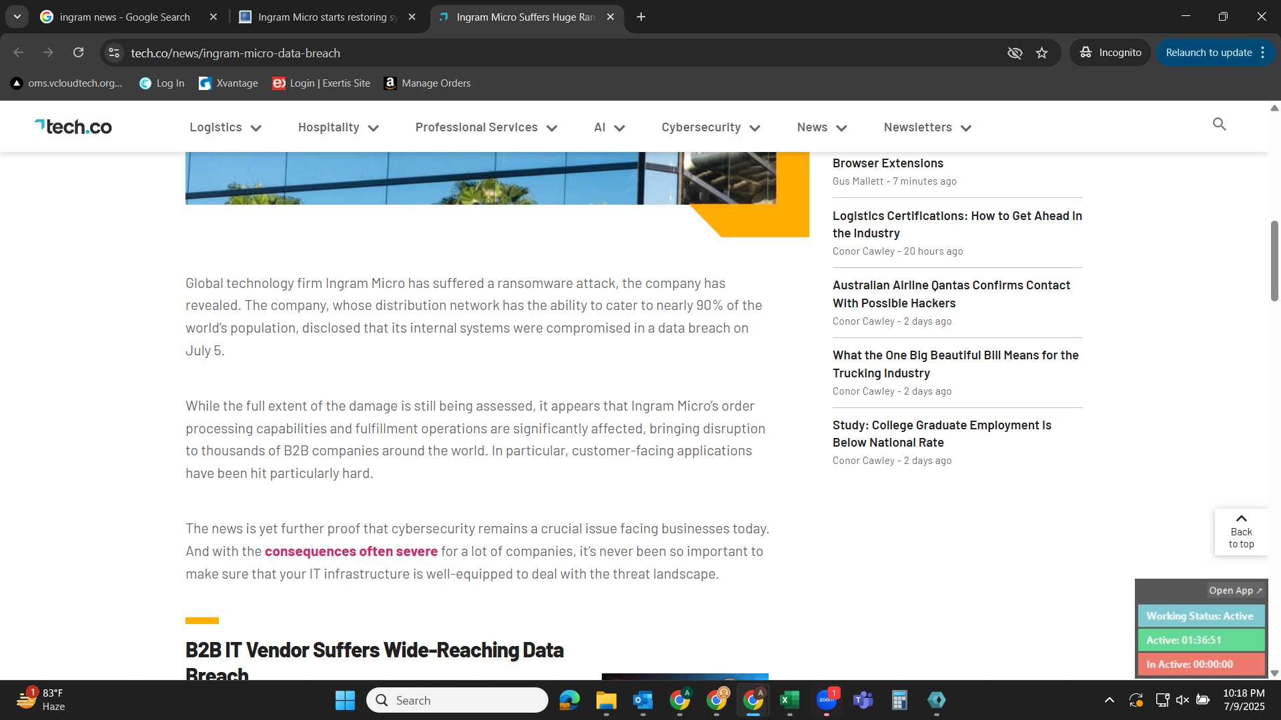Open Browser Extensions sidebar article
Viewport: 1281px width, 720px height.
(887, 163)
